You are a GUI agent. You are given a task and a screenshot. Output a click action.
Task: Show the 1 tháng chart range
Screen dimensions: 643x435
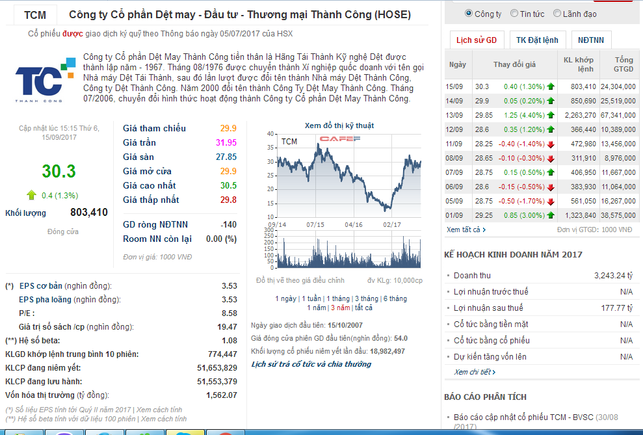pos(338,298)
